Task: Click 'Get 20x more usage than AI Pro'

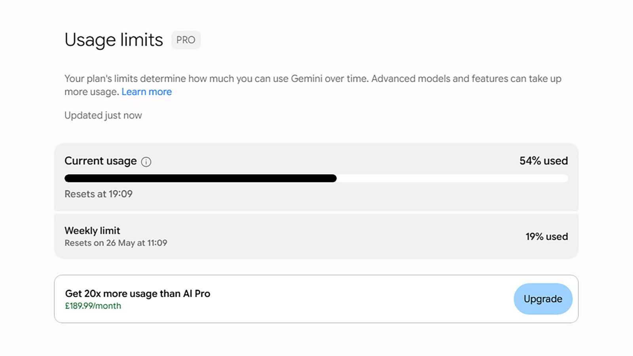Action: click(138, 294)
